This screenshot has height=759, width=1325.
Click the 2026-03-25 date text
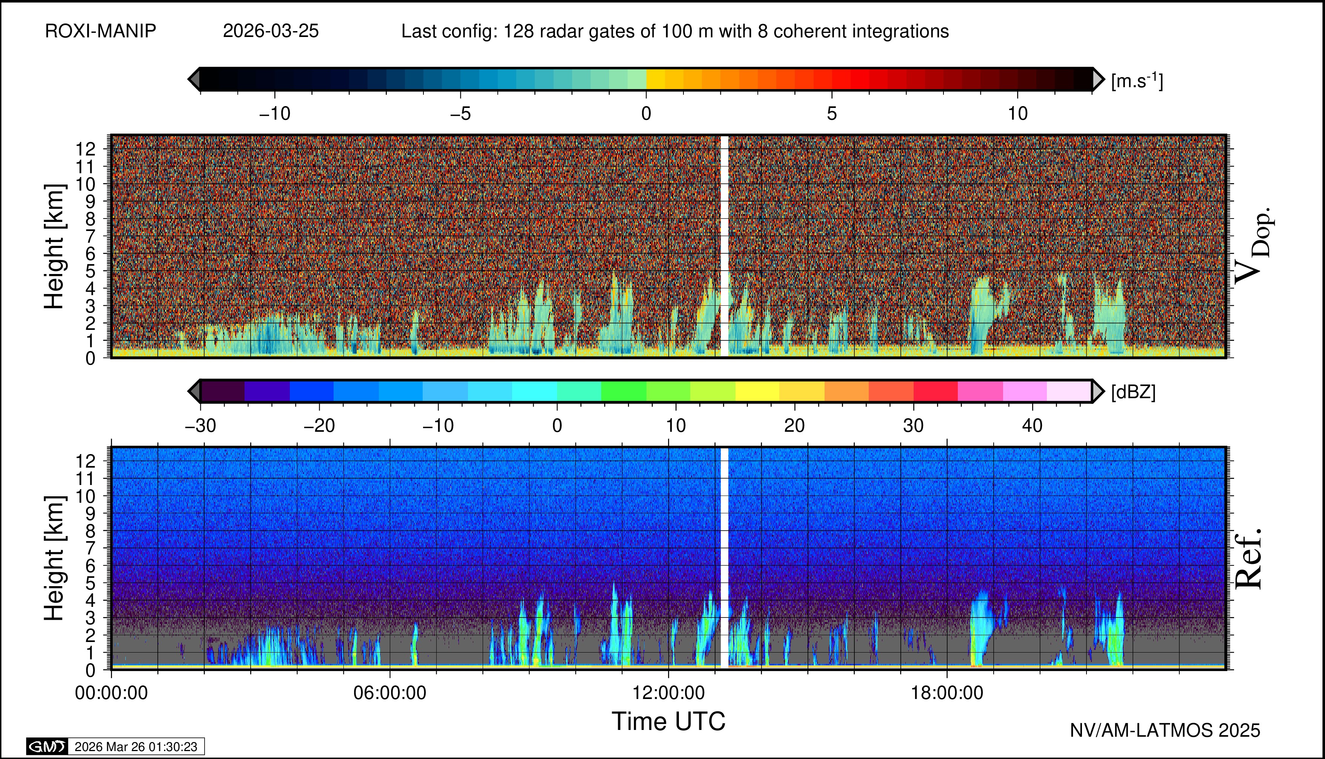click(x=271, y=31)
